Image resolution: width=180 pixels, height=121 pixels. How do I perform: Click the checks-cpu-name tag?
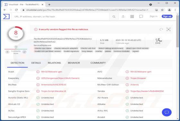(43, 48)
